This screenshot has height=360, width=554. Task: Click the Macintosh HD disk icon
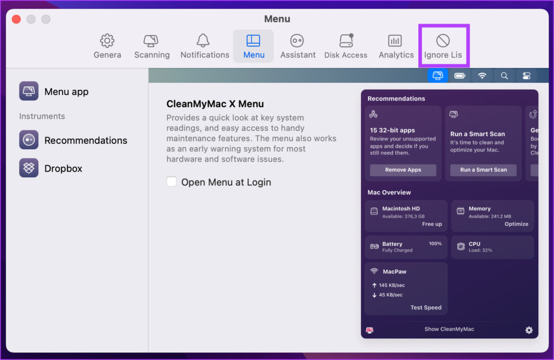pyautogui.click(x=374, y=211)
